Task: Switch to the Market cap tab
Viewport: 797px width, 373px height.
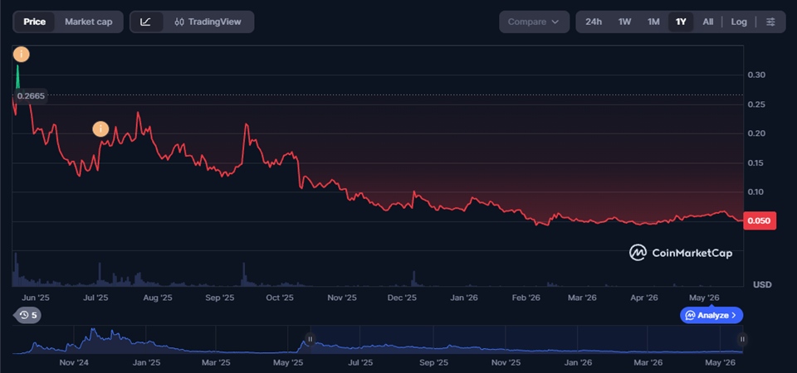Action: (89, 22)
